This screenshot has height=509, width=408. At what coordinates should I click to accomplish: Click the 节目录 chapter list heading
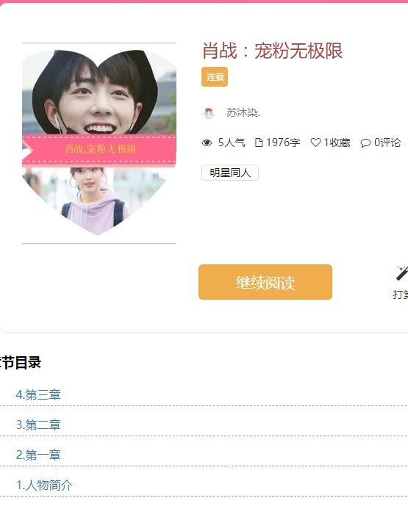click(21, 363)
